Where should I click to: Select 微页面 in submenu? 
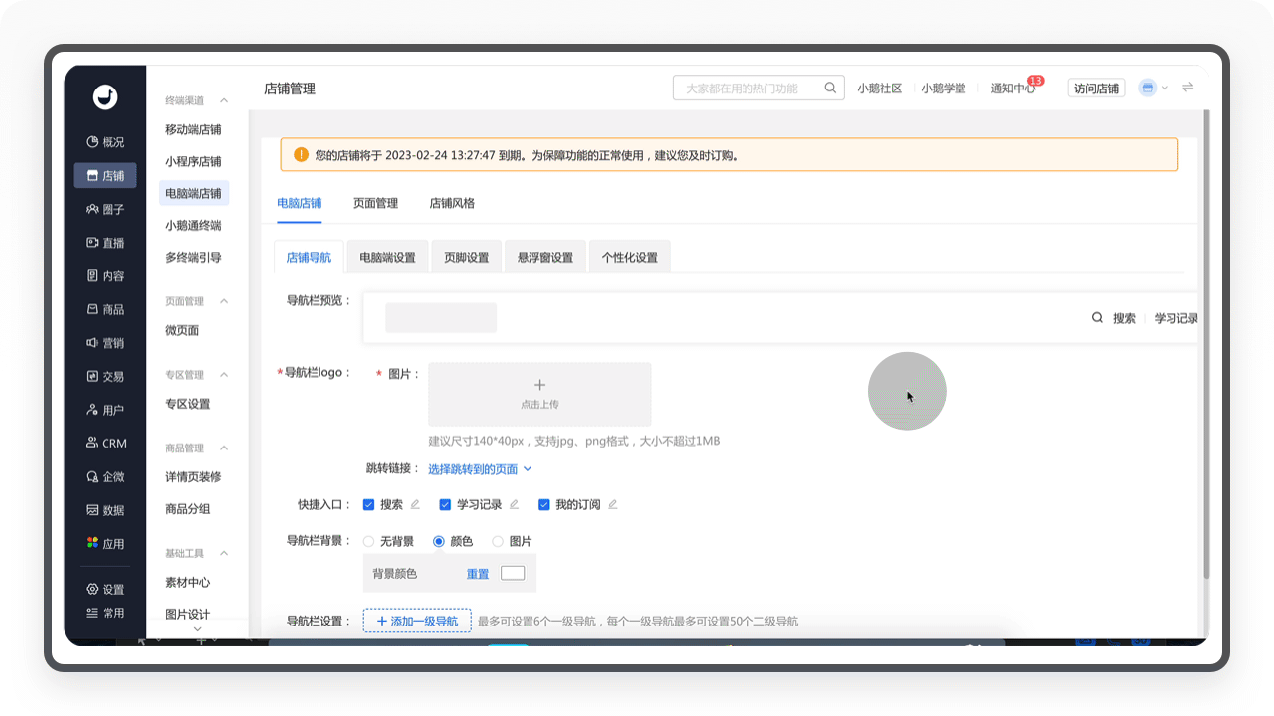182,330
